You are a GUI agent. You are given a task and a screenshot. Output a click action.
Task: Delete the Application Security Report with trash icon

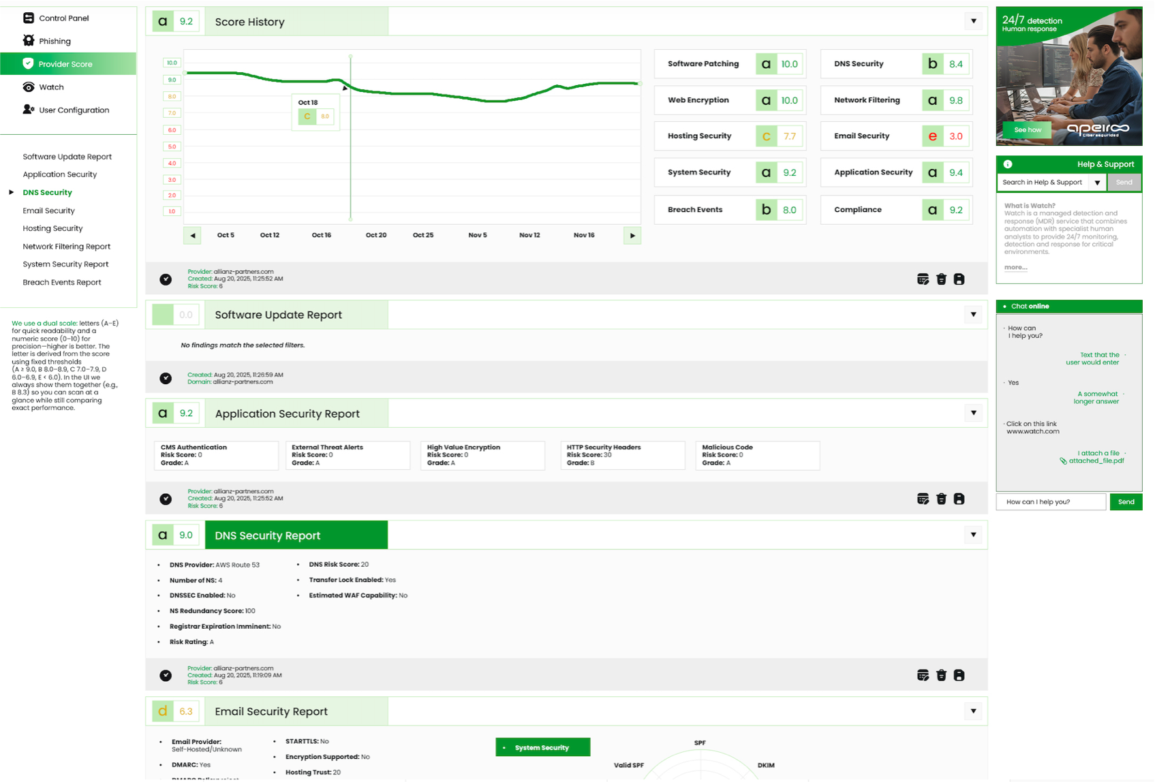pyautogui.click(x=941, y=499)
